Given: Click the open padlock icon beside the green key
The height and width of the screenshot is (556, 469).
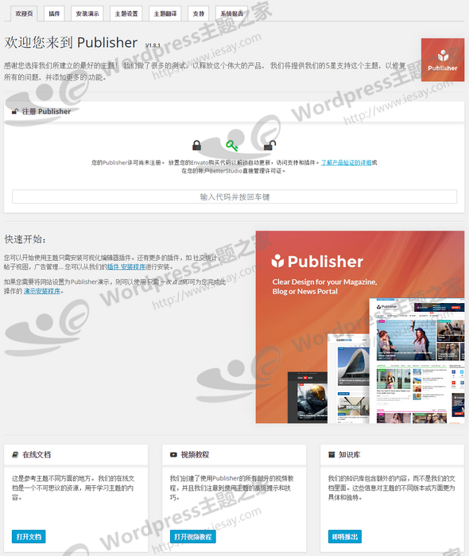Looking at the screenshot, I should [x=269, y=145].
